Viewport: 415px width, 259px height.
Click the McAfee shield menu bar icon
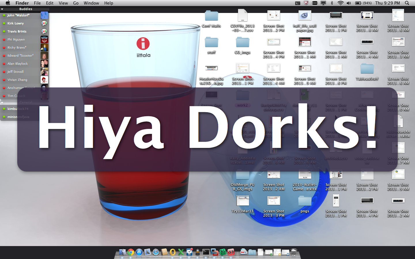point(306,3)
